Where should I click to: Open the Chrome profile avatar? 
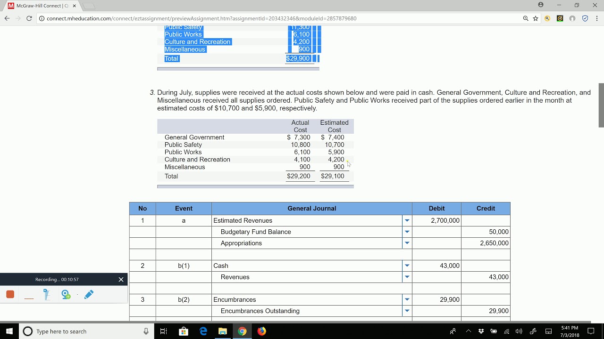click(541, 5)
